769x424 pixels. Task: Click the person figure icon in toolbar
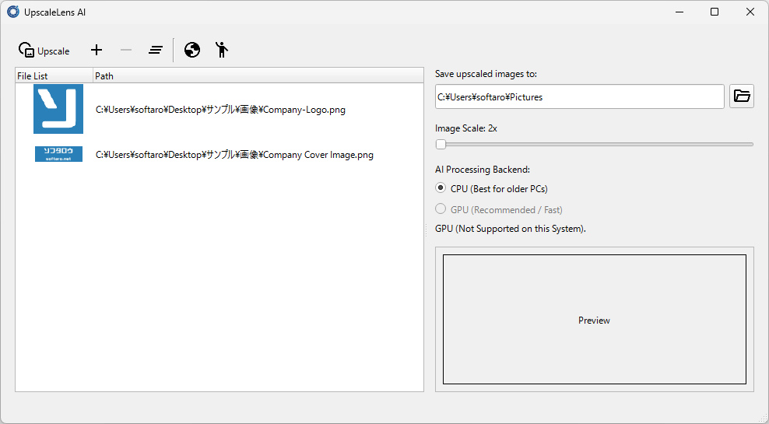coord(222,51)
